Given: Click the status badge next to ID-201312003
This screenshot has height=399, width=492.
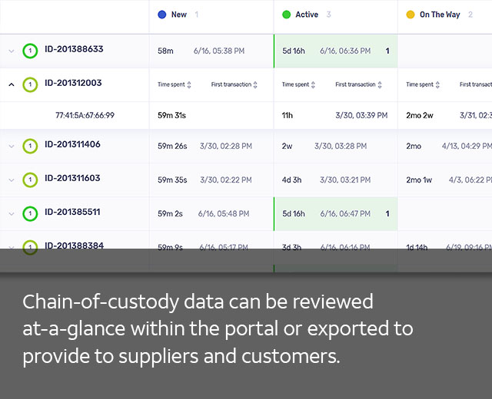Looking at the screenshot, I should tap(30, 85).
